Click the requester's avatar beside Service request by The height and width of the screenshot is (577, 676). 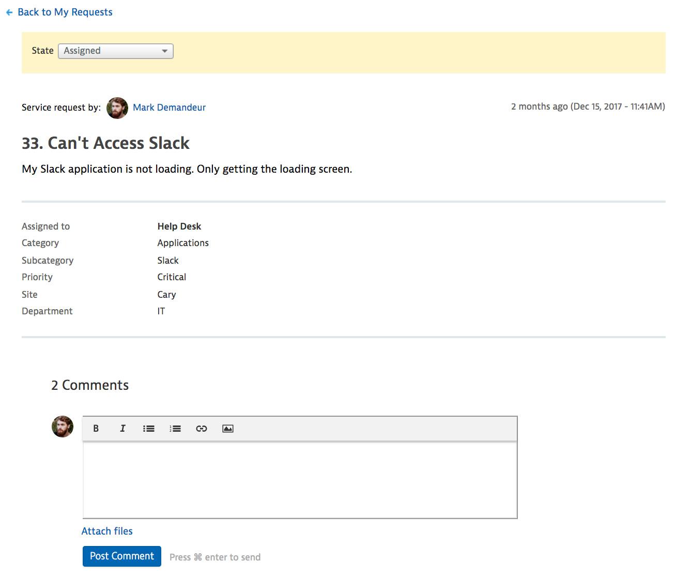coord(117,108)
